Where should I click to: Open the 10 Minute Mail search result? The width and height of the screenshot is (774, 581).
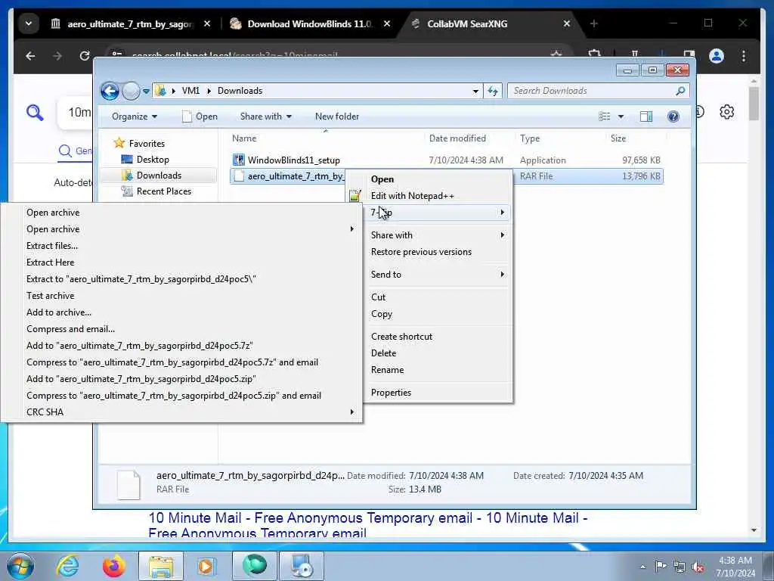(368, 525)
